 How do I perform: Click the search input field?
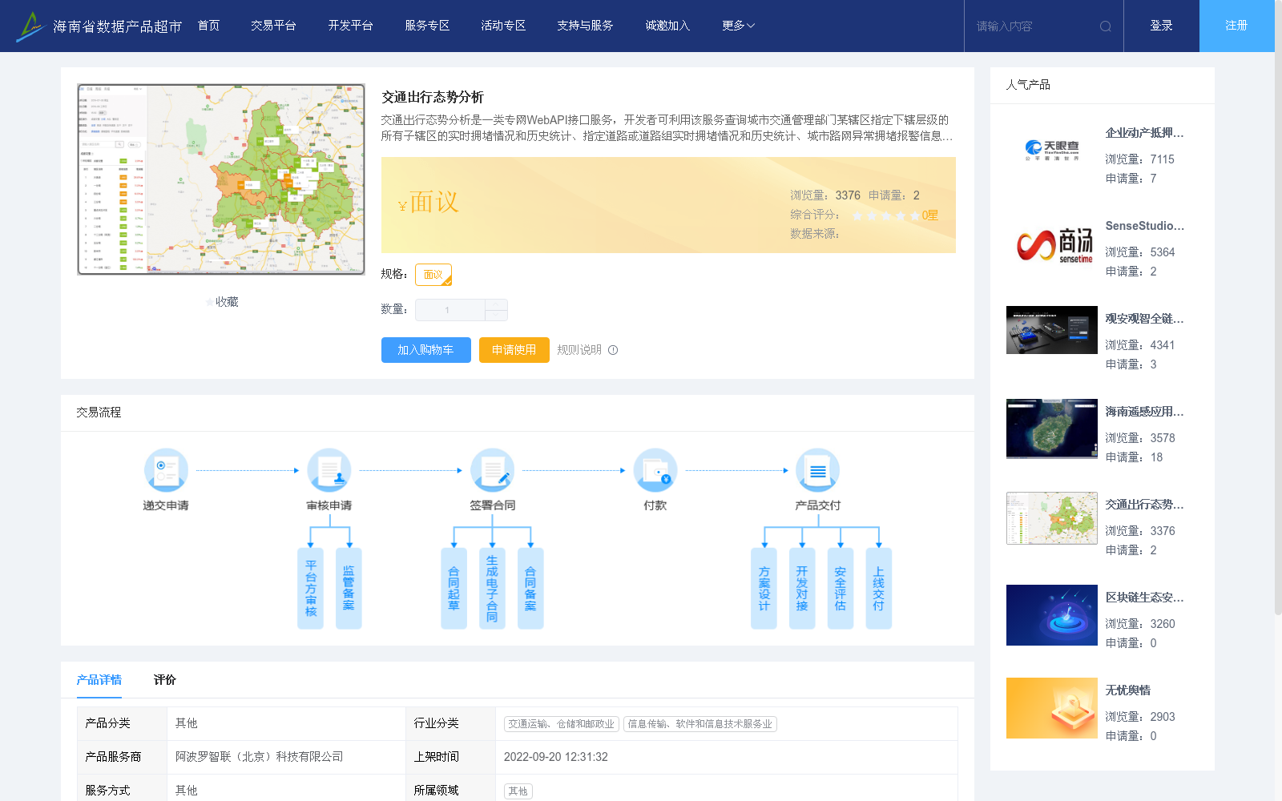coord(1034,26)
